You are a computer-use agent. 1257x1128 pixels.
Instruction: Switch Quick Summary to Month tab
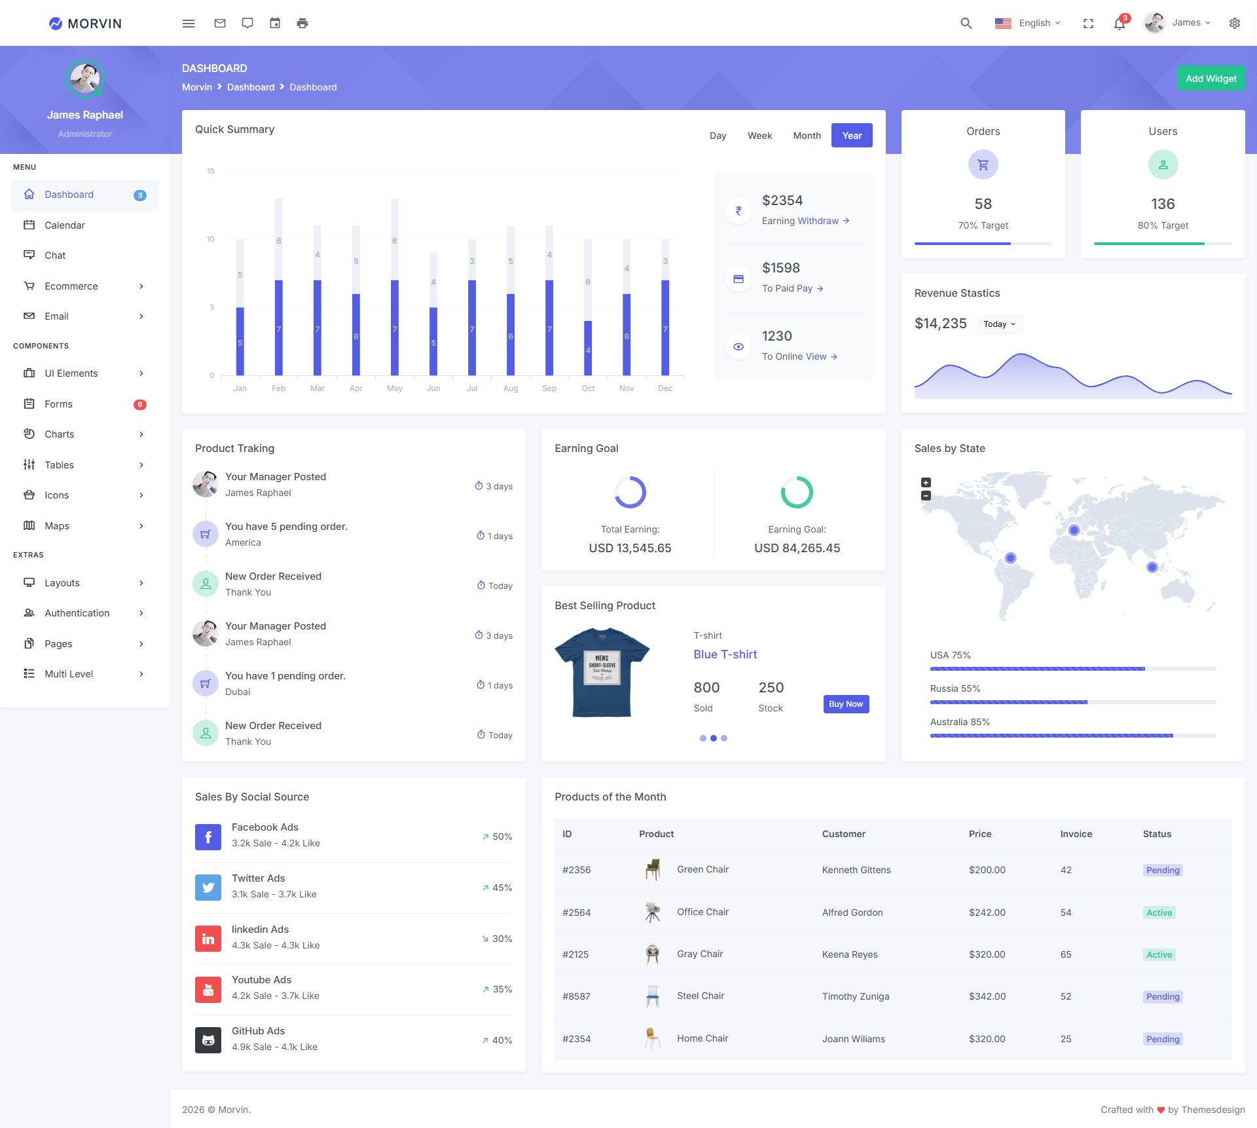click(807, 136)
